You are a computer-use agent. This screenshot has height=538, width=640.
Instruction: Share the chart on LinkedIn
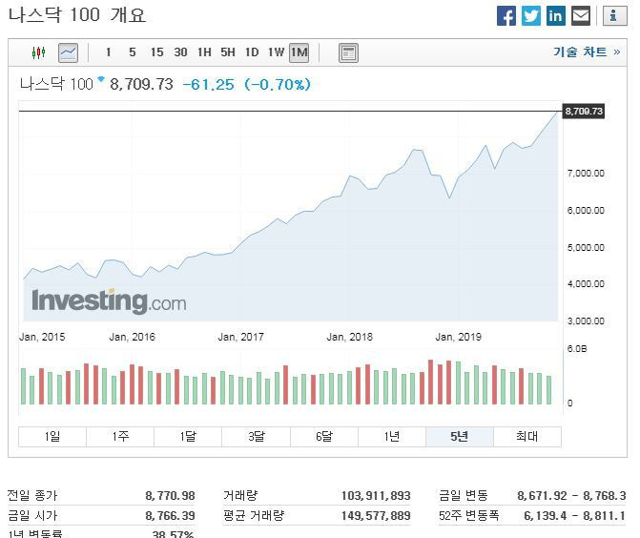tap(556, 16)
